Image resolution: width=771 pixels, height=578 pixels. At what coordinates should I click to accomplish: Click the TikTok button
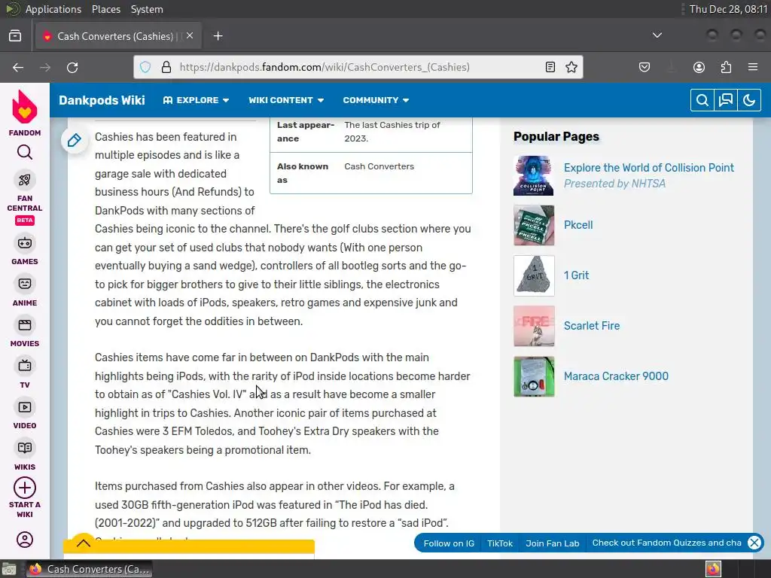(500, 543)
